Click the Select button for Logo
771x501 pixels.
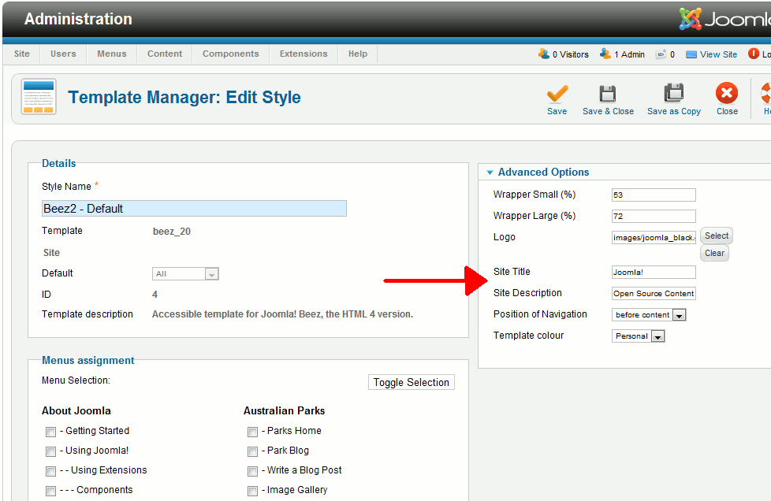pyautogui.click(x=717, y=236)
